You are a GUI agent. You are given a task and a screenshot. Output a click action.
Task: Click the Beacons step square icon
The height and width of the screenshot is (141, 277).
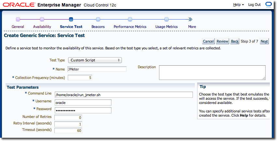98,19
